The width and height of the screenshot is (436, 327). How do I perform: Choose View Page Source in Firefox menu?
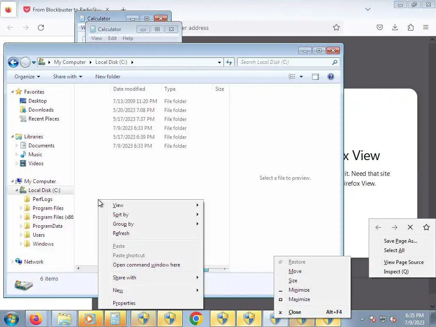point(402,262)
